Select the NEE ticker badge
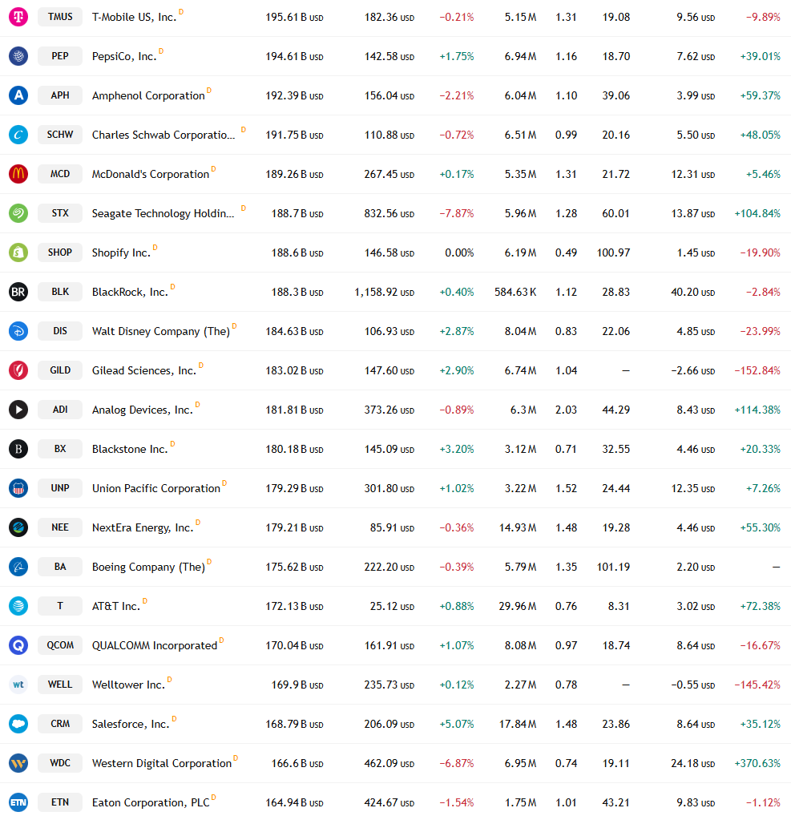This screenshot has height=820, width=791. 60,527
